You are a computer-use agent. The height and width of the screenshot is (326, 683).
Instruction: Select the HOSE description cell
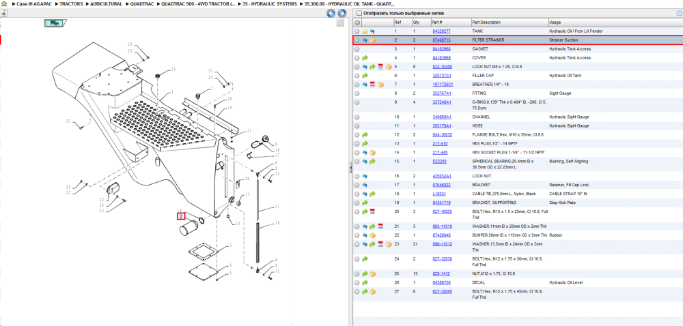tap(510, 125)
